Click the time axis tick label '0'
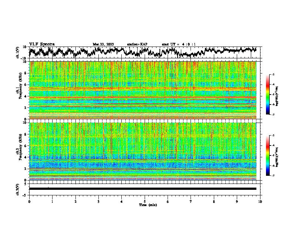 tap(29, 202)
